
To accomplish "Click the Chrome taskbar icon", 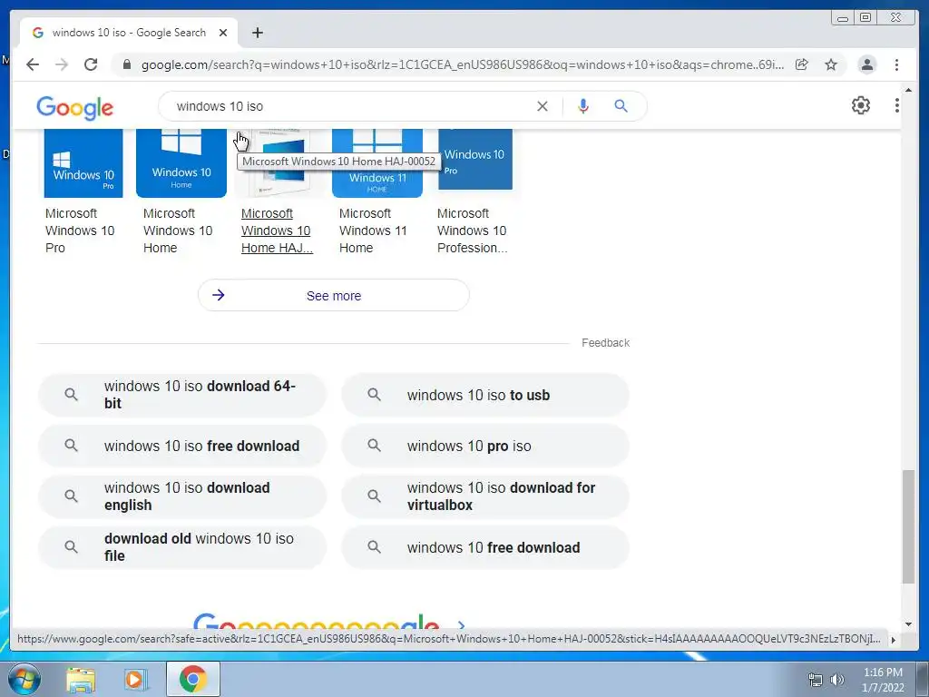I will point(193,679).
